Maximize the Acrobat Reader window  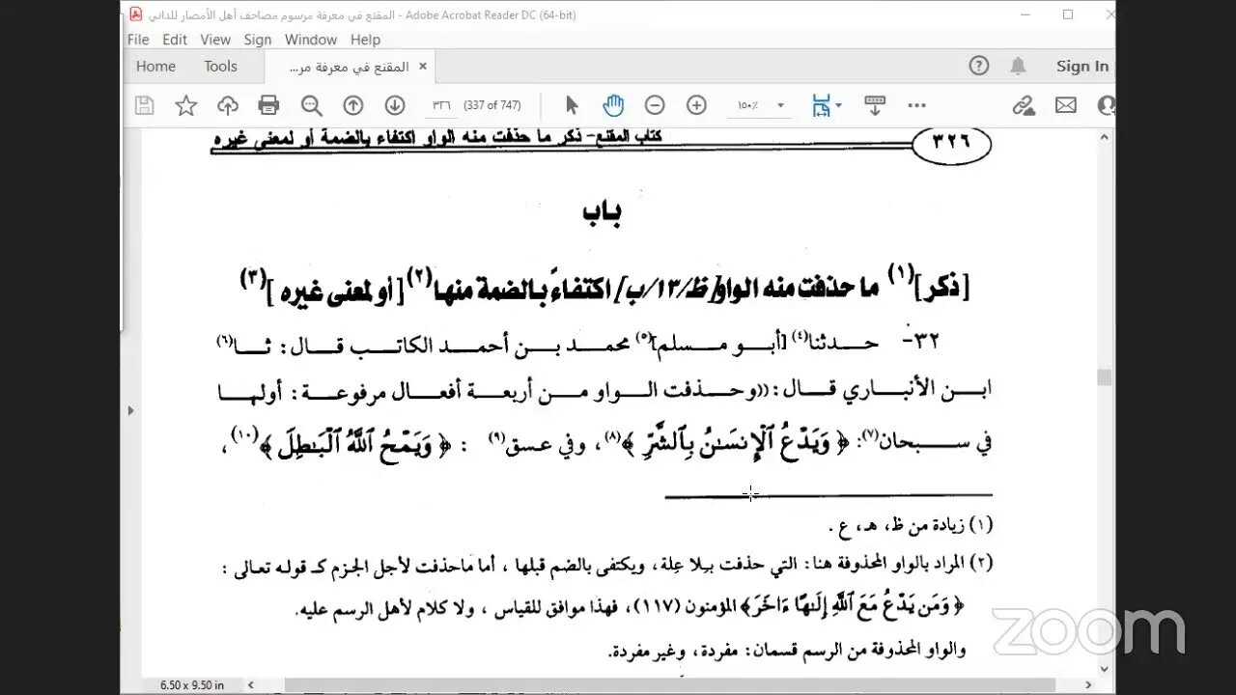[1068, 14]
